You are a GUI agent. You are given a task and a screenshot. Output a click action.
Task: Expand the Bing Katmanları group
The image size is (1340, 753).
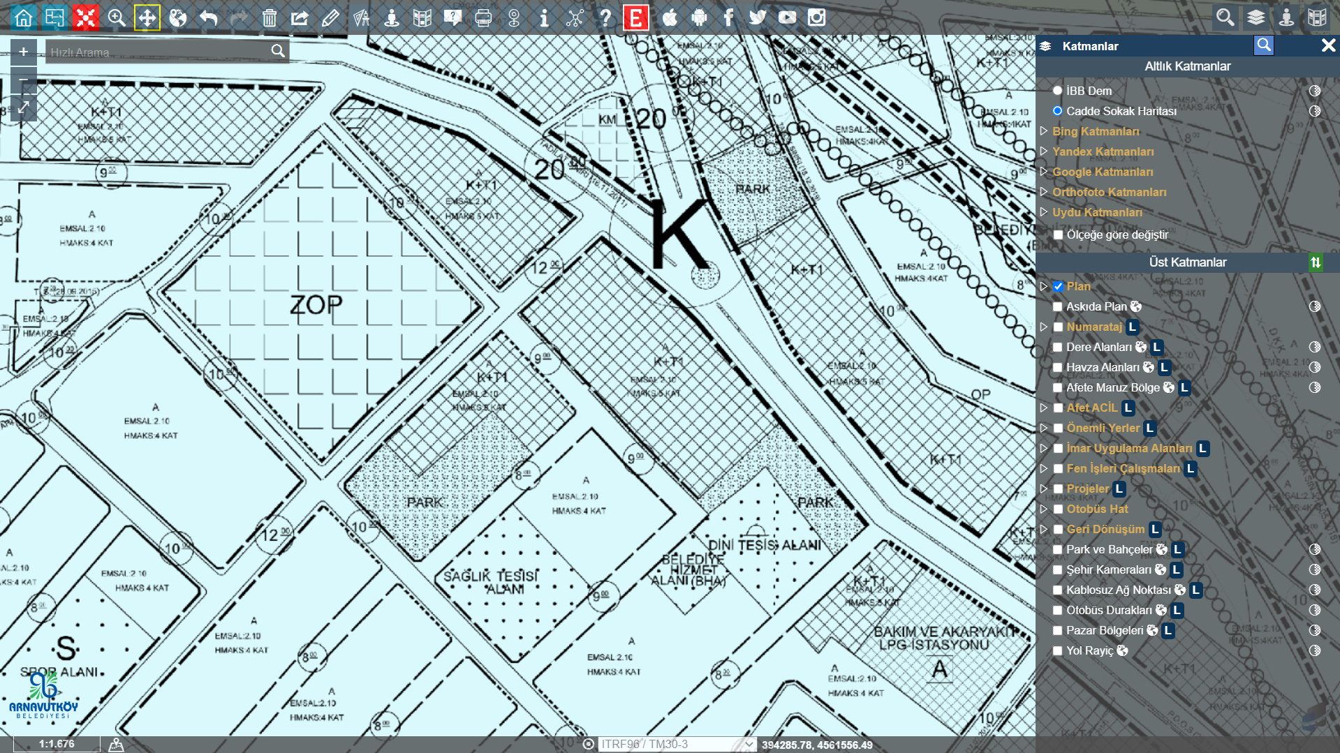click(x=1044, y=131)
